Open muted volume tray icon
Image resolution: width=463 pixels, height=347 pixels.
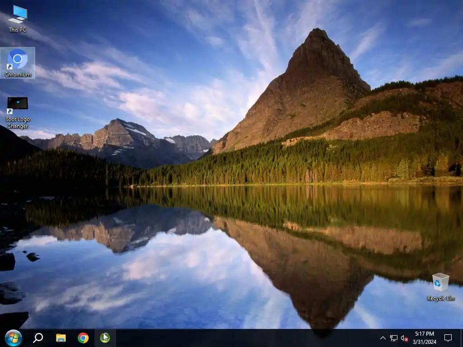pyautogui.click(x=404, y=338)
